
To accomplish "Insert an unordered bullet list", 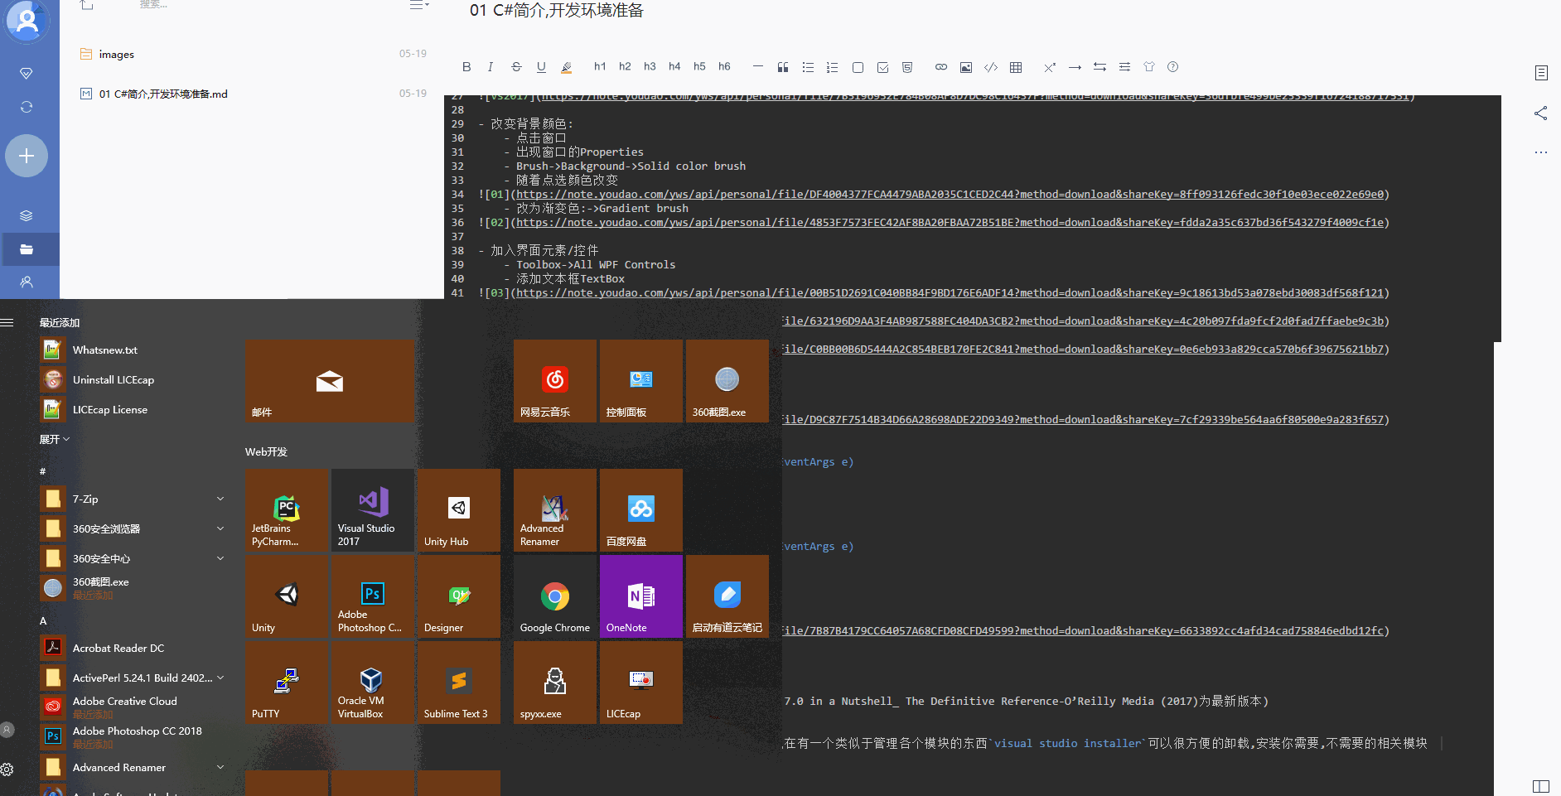I will tap(808, 67).
